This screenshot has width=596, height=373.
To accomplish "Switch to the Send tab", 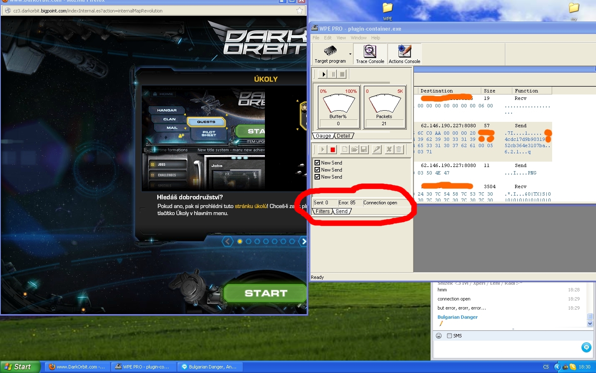I will click(342, 211).
